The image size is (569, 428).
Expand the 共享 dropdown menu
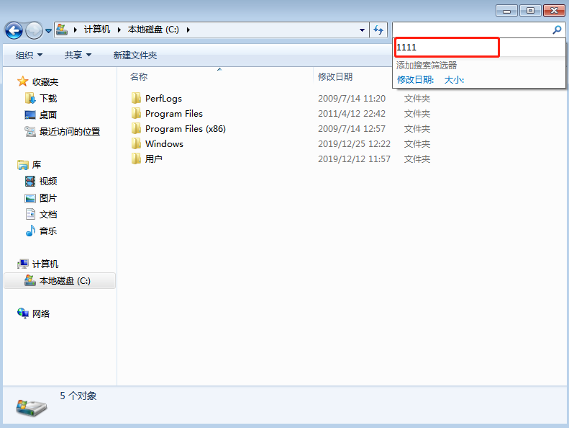coord(78,55)
